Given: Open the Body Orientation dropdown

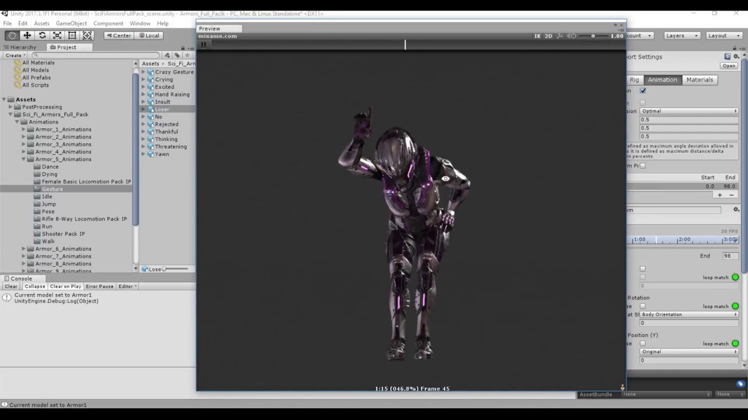Looking at the screenshot, I should coord(689,314).
